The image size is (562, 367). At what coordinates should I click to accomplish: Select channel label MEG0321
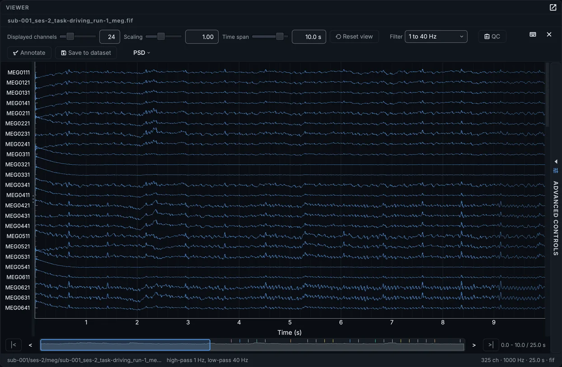click(x=18, y=165)
